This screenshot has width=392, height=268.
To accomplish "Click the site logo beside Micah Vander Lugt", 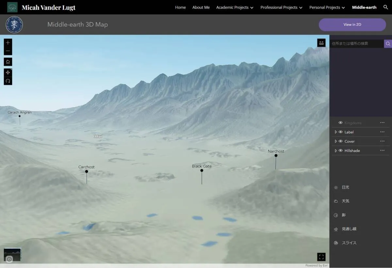I will pos(12,7).
